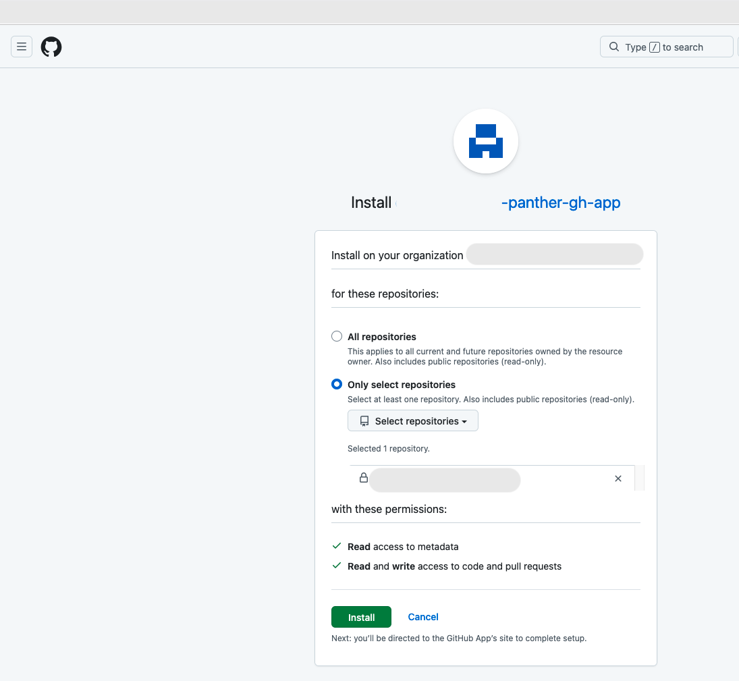739x681 pixels.
Task: Focus the 'Type / to search' field
Action: click(666, 47)
